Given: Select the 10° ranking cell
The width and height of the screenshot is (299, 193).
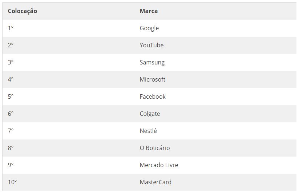Looking at the screenshot, I should click(12, 182).
